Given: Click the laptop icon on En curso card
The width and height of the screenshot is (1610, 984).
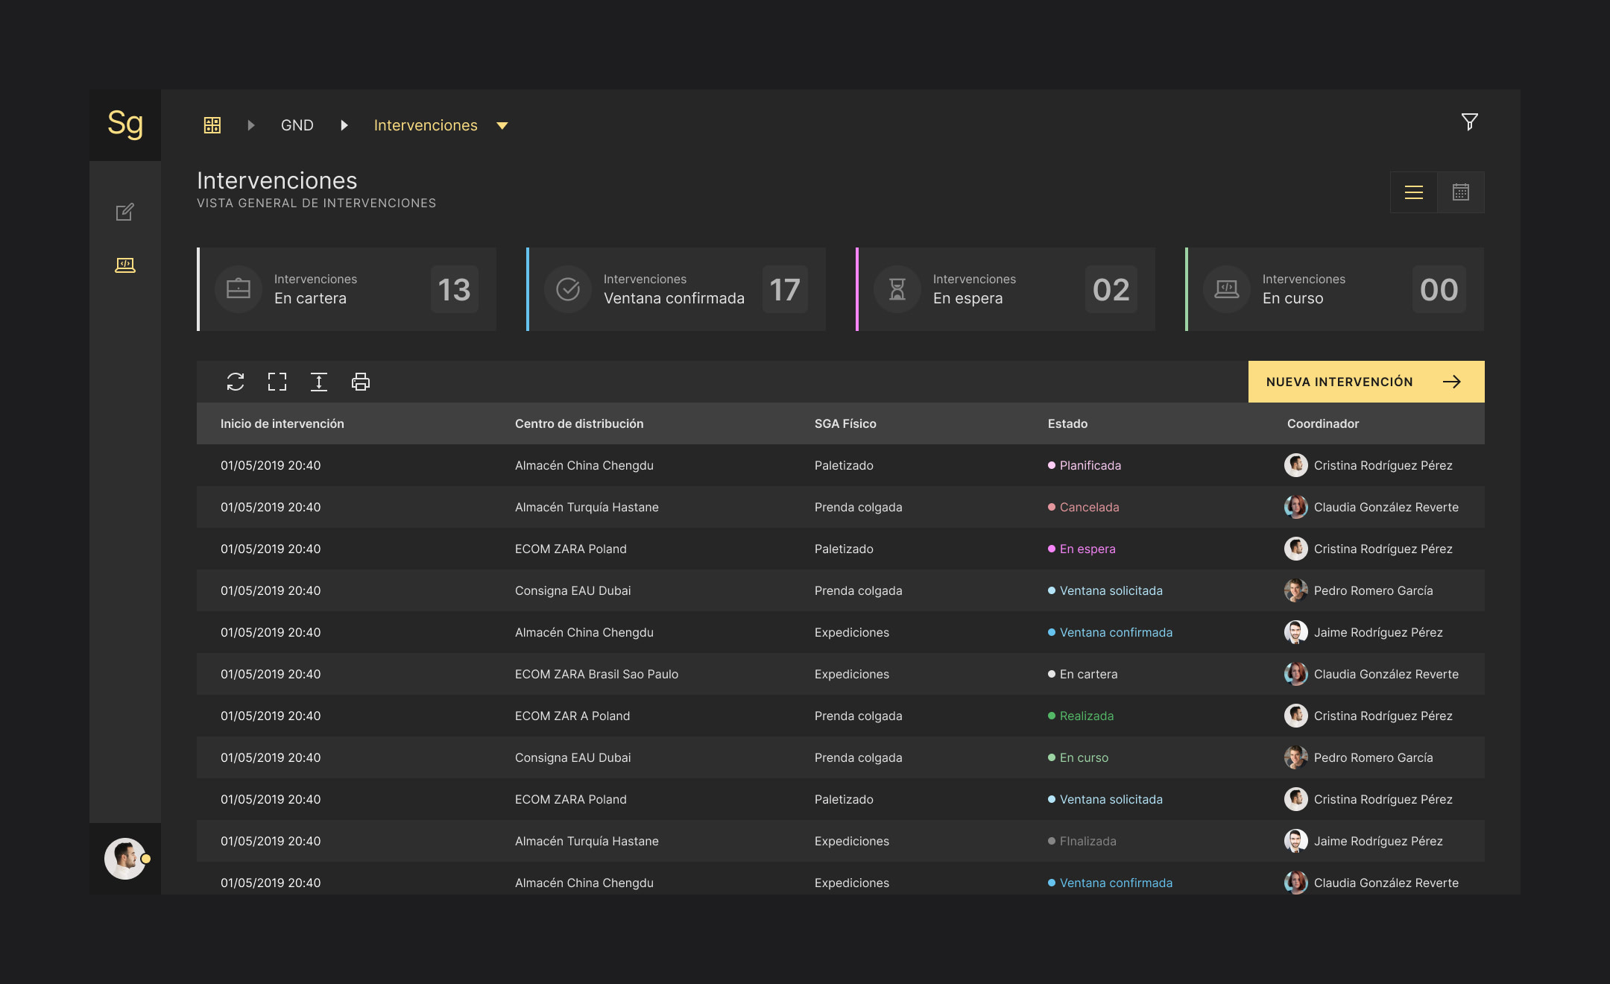Looking at the screenshot, I should click(x=1227, y=289).
